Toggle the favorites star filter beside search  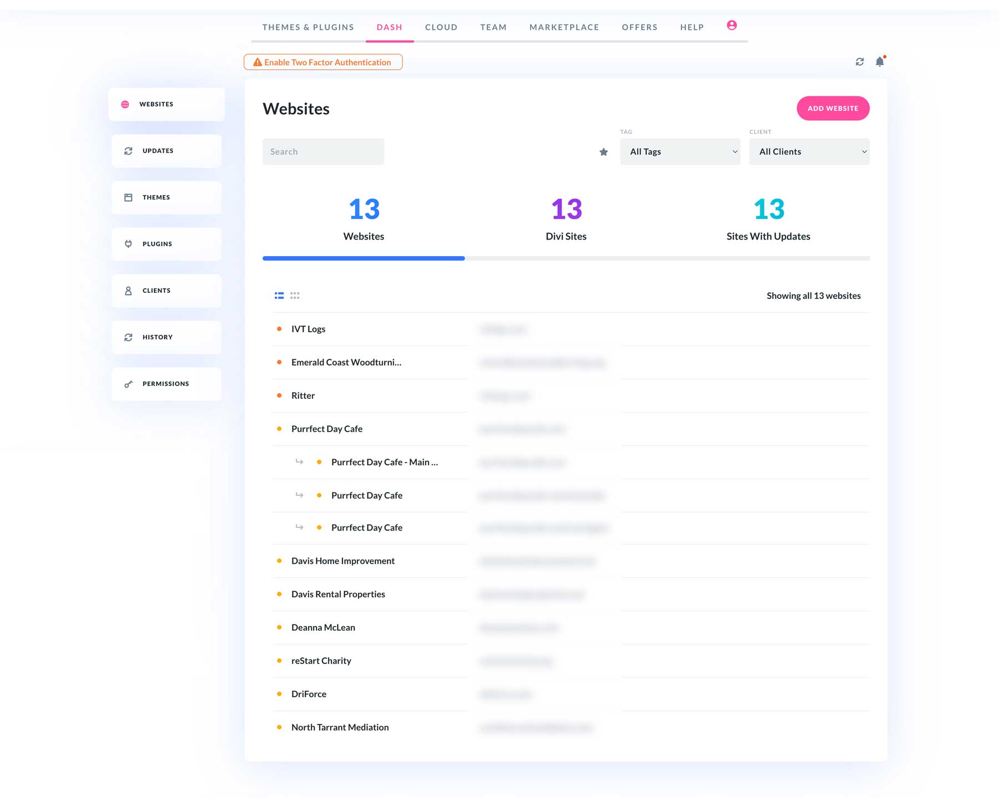click(x=603, y=151)
